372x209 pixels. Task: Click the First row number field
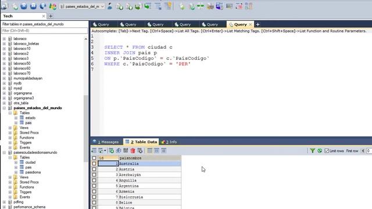pyautogui.click(x=369, y=151)
